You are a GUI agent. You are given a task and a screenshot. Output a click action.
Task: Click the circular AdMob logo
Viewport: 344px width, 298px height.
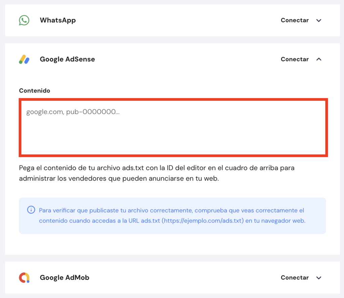(x=24, y=278)
